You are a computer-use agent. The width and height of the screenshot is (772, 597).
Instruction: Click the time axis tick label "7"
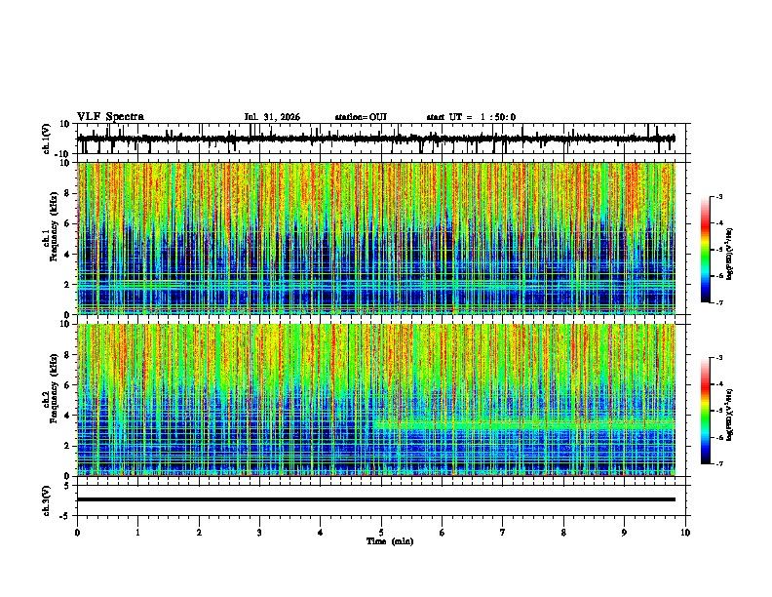(503, 533)
